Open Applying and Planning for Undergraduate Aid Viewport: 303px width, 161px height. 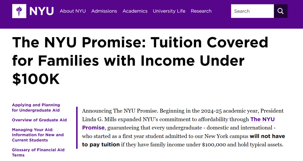pos(36,108)
